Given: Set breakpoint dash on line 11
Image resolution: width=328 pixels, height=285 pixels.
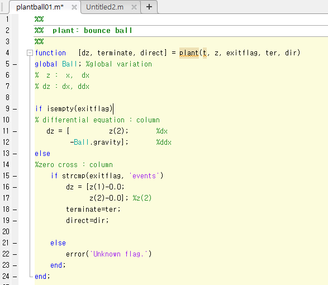Looking at the screenshot, I should (15, 131).
